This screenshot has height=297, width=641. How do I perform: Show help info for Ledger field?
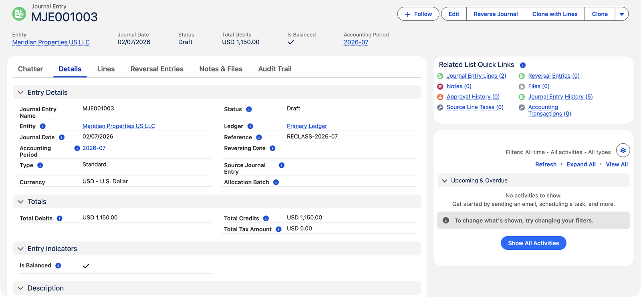click(250, 126)
